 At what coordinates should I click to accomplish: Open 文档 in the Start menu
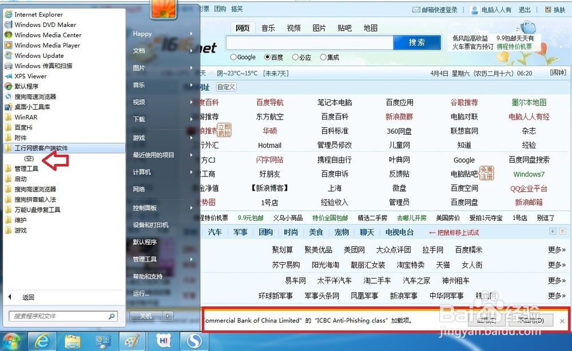(x=139, y=51)
